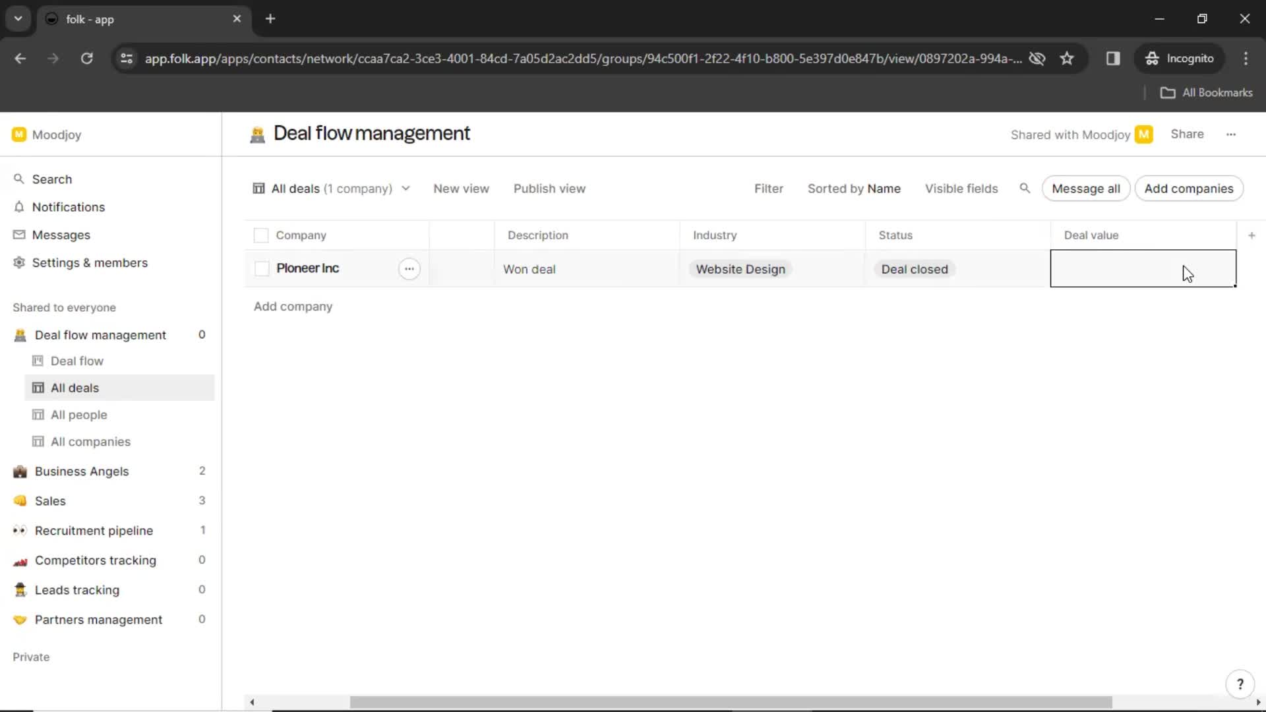
Task: Click the Deal value input field
Action: 1143,268
